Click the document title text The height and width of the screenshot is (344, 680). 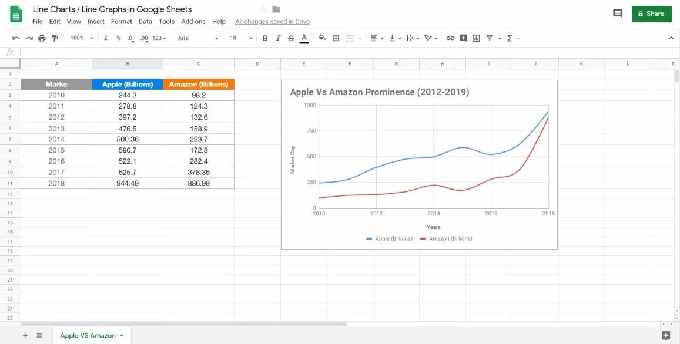[x=112, y=9]
